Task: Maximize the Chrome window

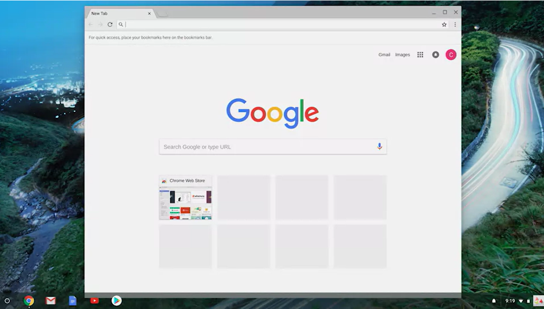Action: coord(445,12)
